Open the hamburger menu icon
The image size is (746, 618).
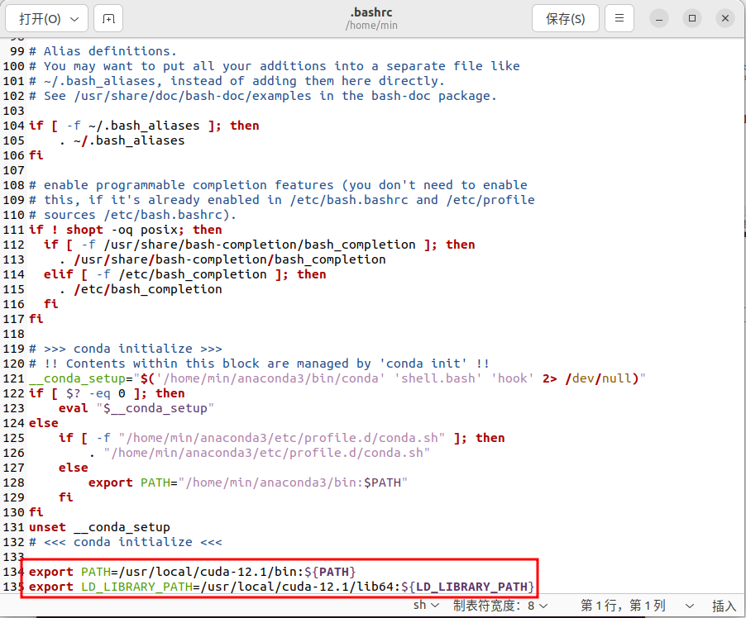click(619, 18)
